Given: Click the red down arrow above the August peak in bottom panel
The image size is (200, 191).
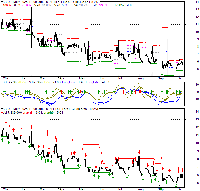Looking at the screenshot, I should tap(139, 152).
